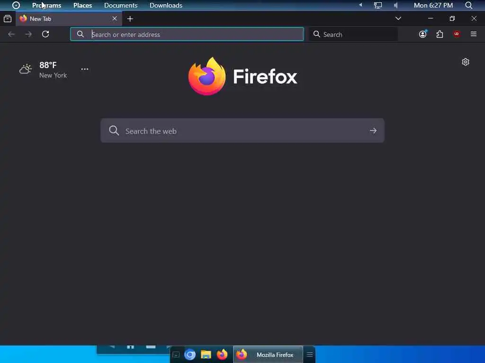Viewport: 485px width, 363px height.
Task: Switch to Mozilla Firefox taskbar window
Action: pyautogui.click(x=268, y=354)
